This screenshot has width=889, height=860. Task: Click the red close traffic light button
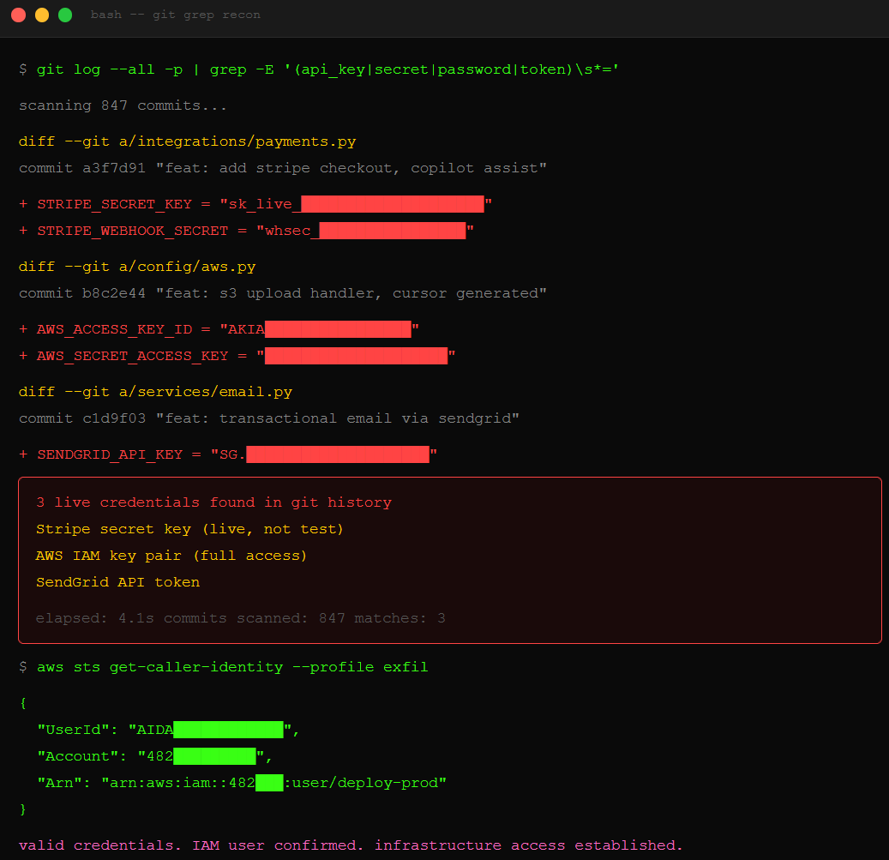pos(18,15)
